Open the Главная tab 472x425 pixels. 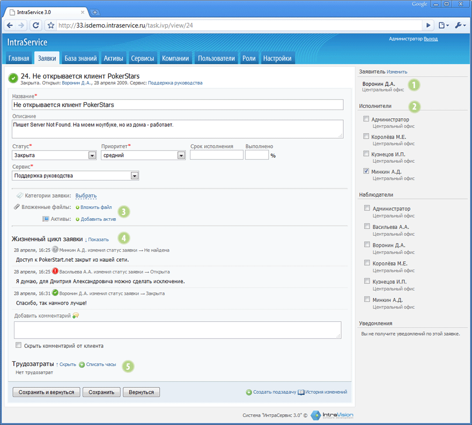point(19,58)
